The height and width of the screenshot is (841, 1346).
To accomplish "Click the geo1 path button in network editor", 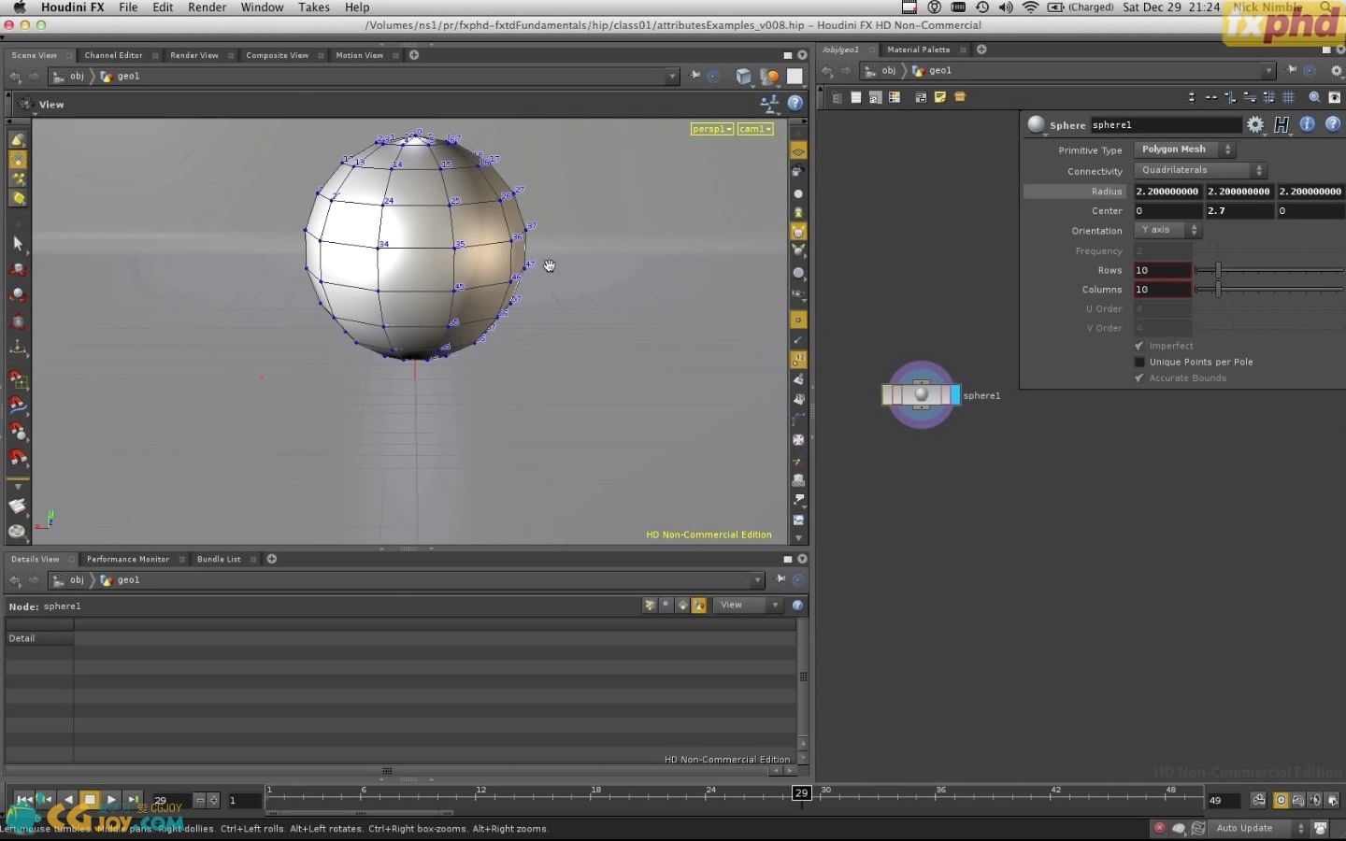I will click(933, 70).
